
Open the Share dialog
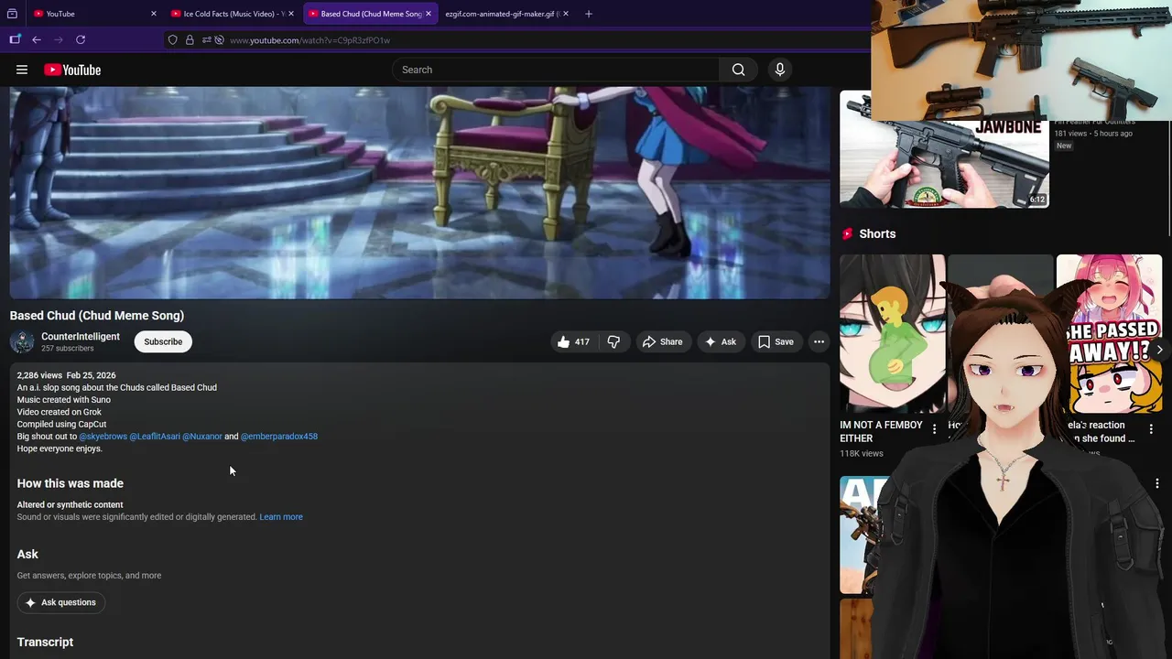[x=663, y=341]
